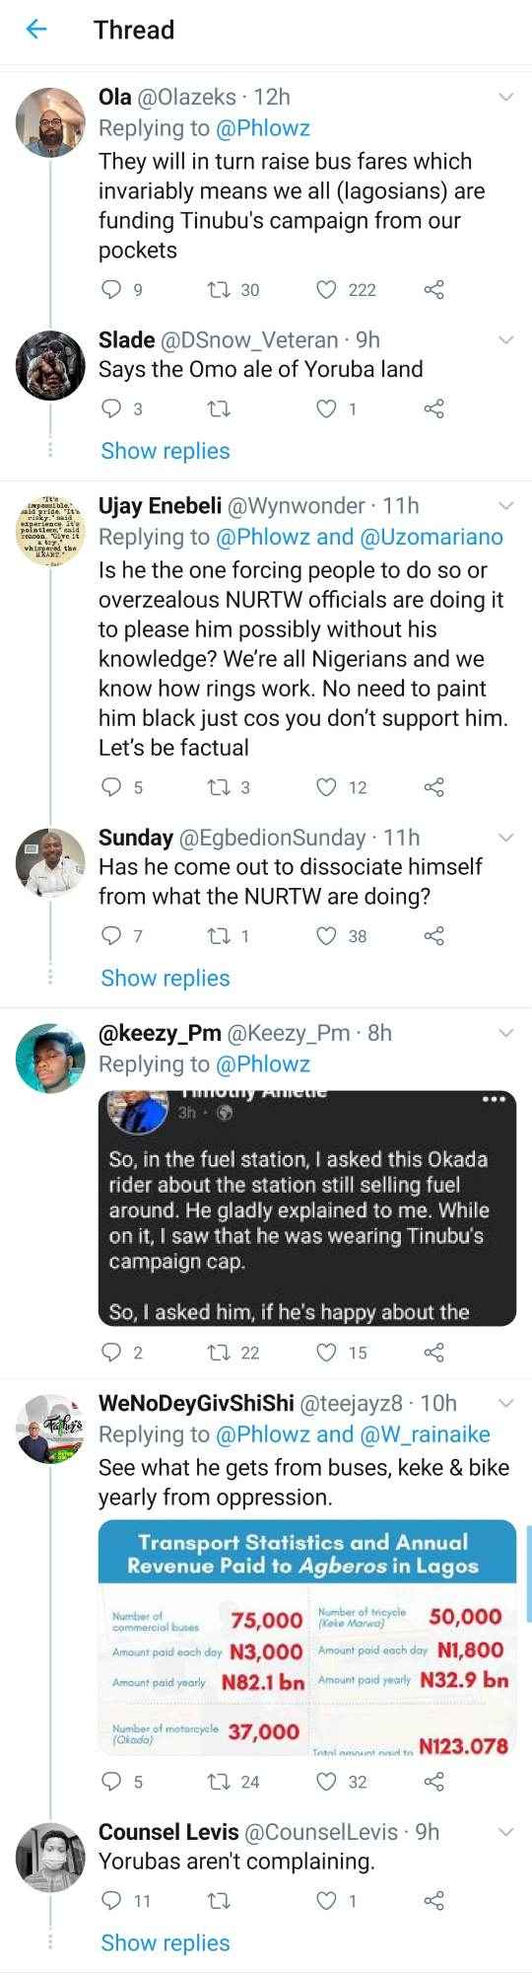The image size is (532, 1979).
Task: Like Ola's tweet about bus fares
Action: coord(326,289)
